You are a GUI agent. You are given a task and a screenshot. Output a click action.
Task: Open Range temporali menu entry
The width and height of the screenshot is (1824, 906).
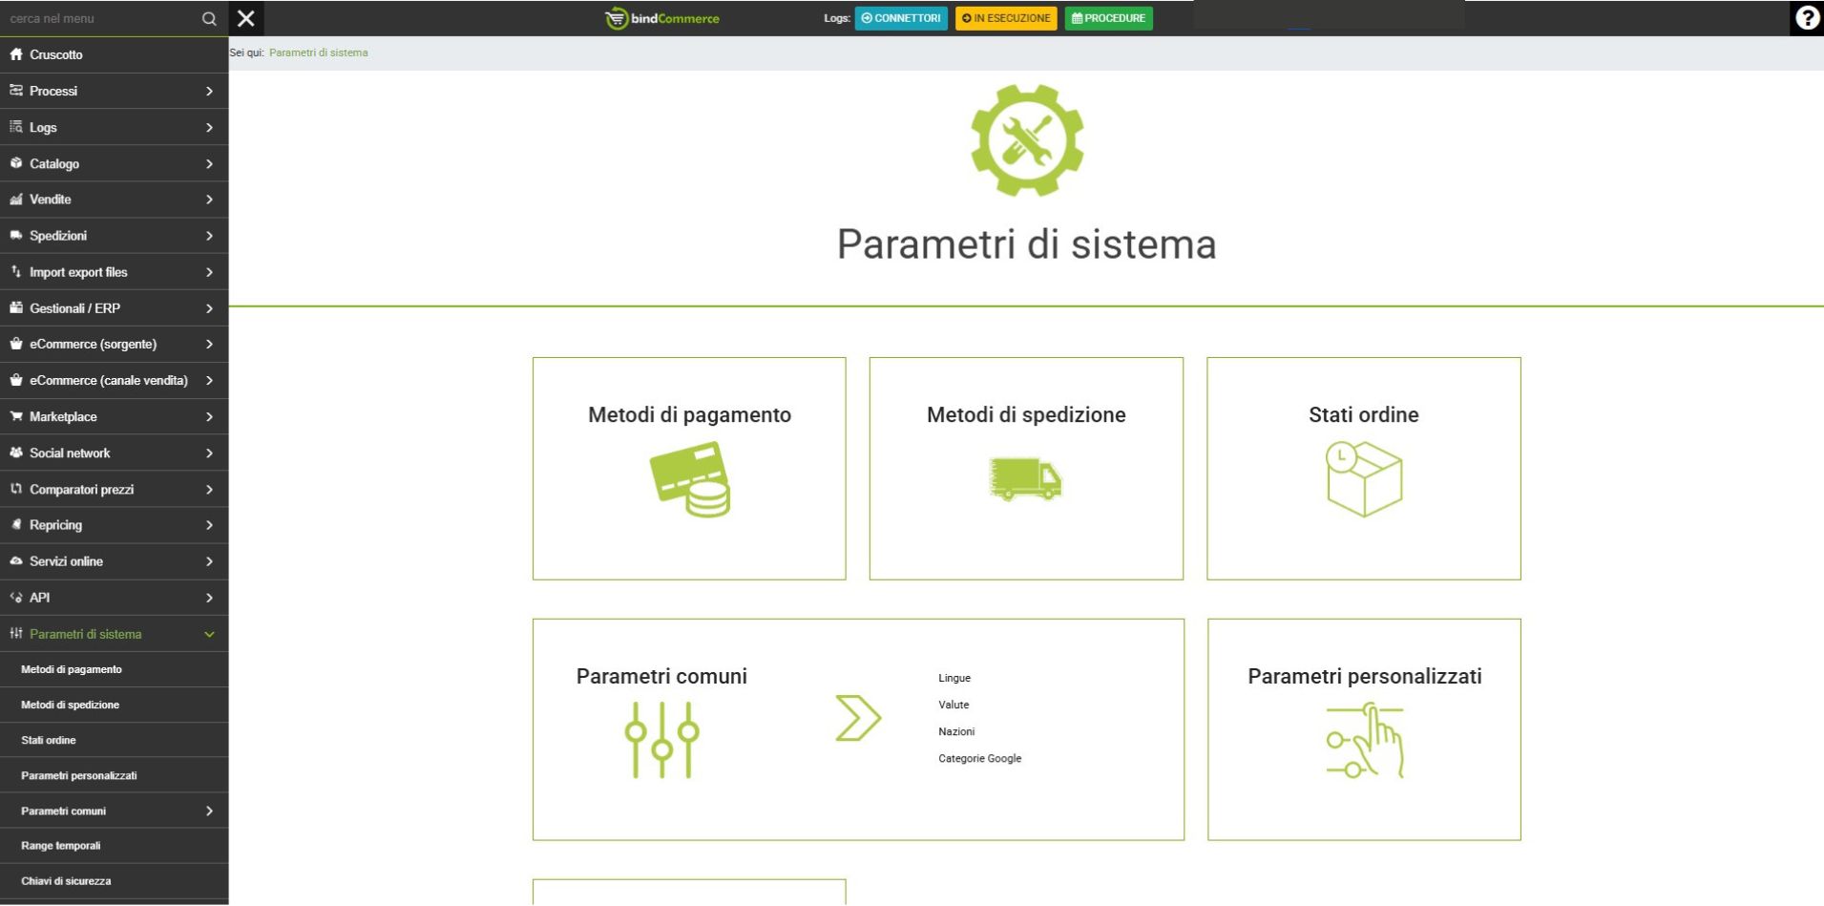tap(61, 846)
